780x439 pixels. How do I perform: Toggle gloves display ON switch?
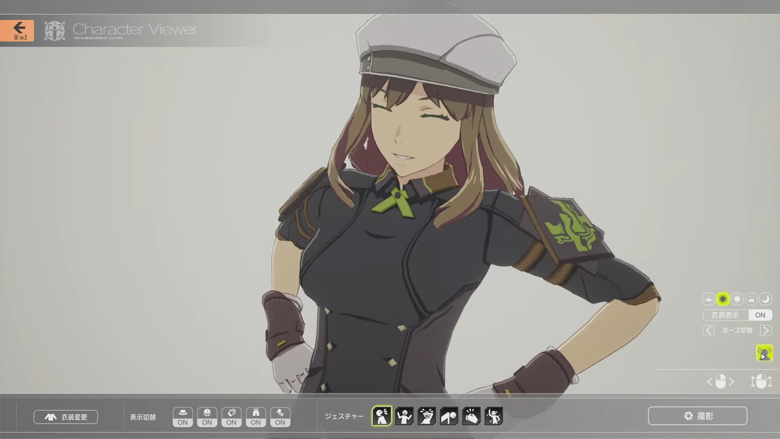click(232, 417)
